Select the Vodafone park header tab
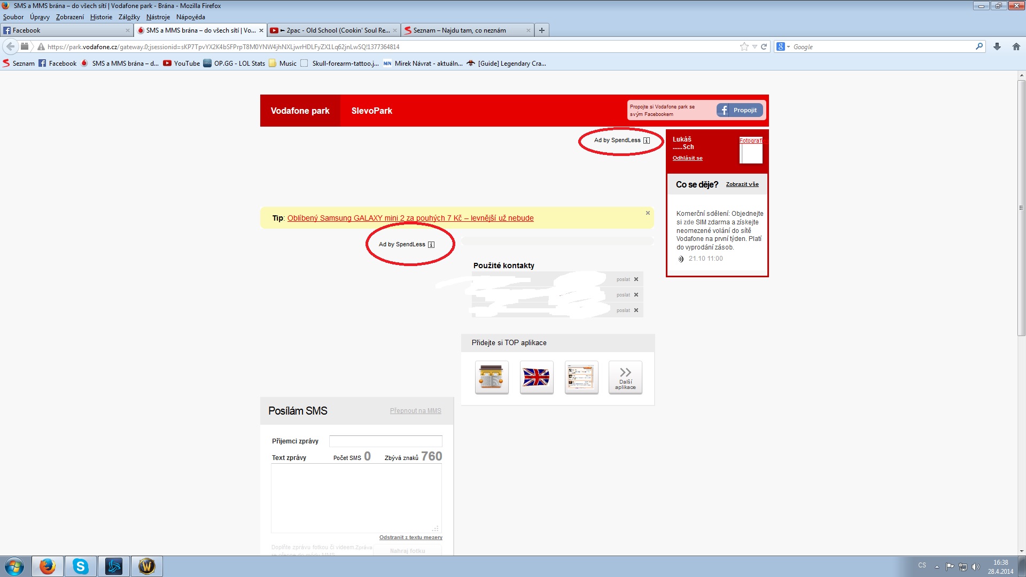This screenshot has height=577, width=1026. [x=300, y=111]
